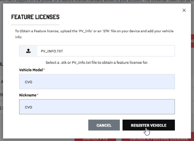Click the dimmed page text above the dialog
Viewport: 194px width, 141px height.
tap(97, 1)
